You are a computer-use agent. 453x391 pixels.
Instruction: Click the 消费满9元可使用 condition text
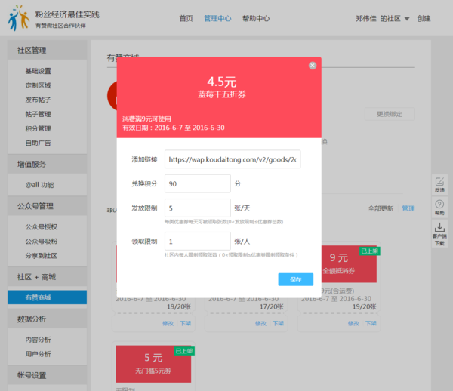(146, 119)
